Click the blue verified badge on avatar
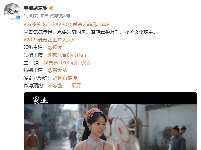The height and width of the screenshot is (150, 201). coord(18,18)
